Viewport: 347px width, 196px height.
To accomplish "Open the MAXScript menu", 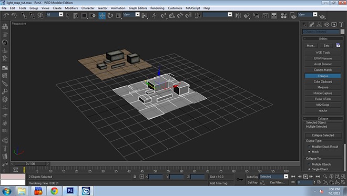I will pyautogui.click(x=192, y=8).
